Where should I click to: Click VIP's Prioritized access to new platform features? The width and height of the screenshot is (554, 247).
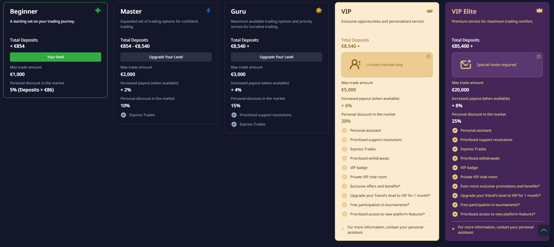[x=387, y=214]
